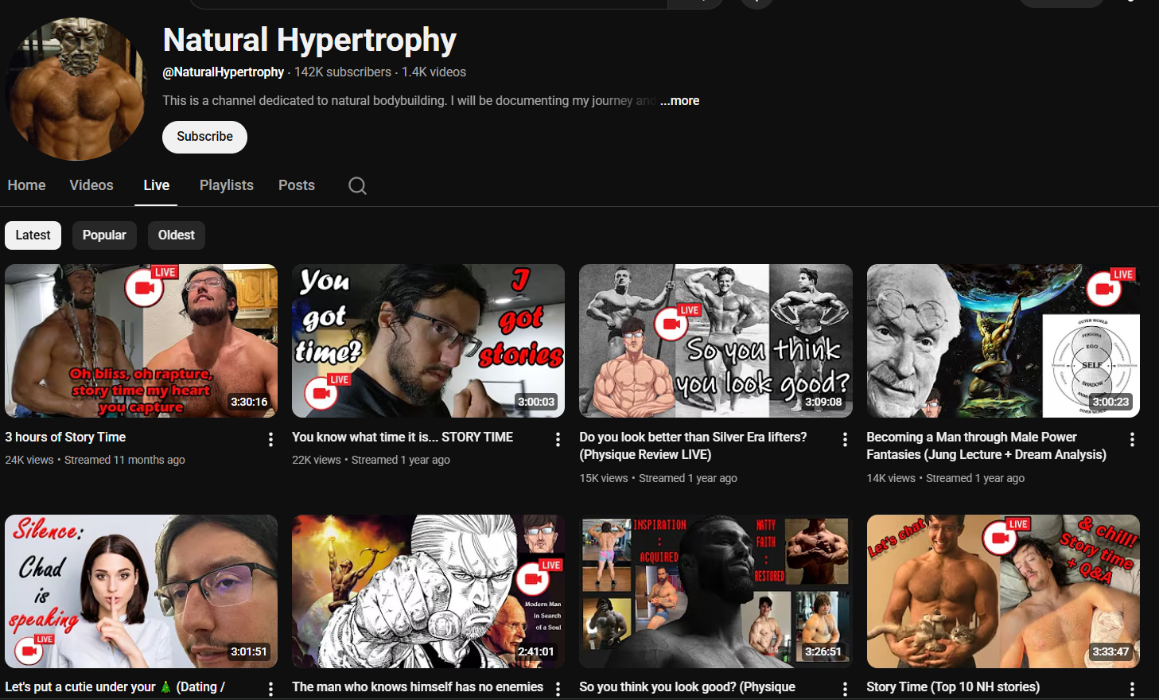
Task: Play the 'Silence: Chad is speaking' thumbnail
Action: 141,591
